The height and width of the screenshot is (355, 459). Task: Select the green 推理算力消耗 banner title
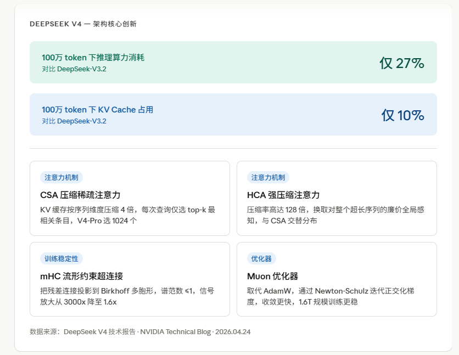point(93,58)
